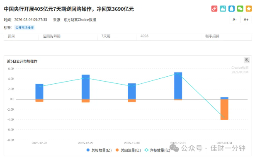
Task: Click source text 东方财富Choice数据
Action: [80, 20]
